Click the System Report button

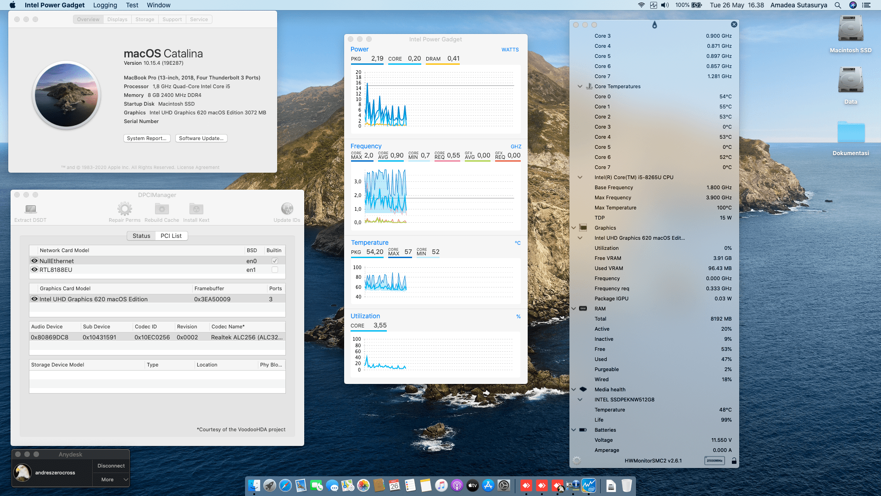click(x=147, y=138)
